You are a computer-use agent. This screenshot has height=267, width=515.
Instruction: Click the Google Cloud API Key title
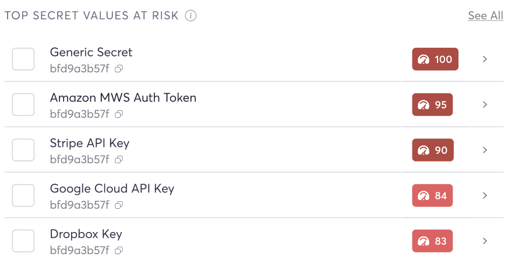[112, 189]
